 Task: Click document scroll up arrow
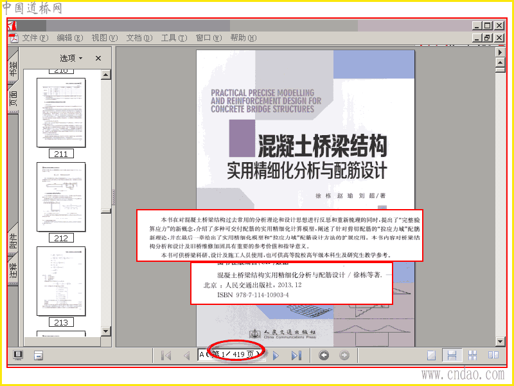pos(501,62)
